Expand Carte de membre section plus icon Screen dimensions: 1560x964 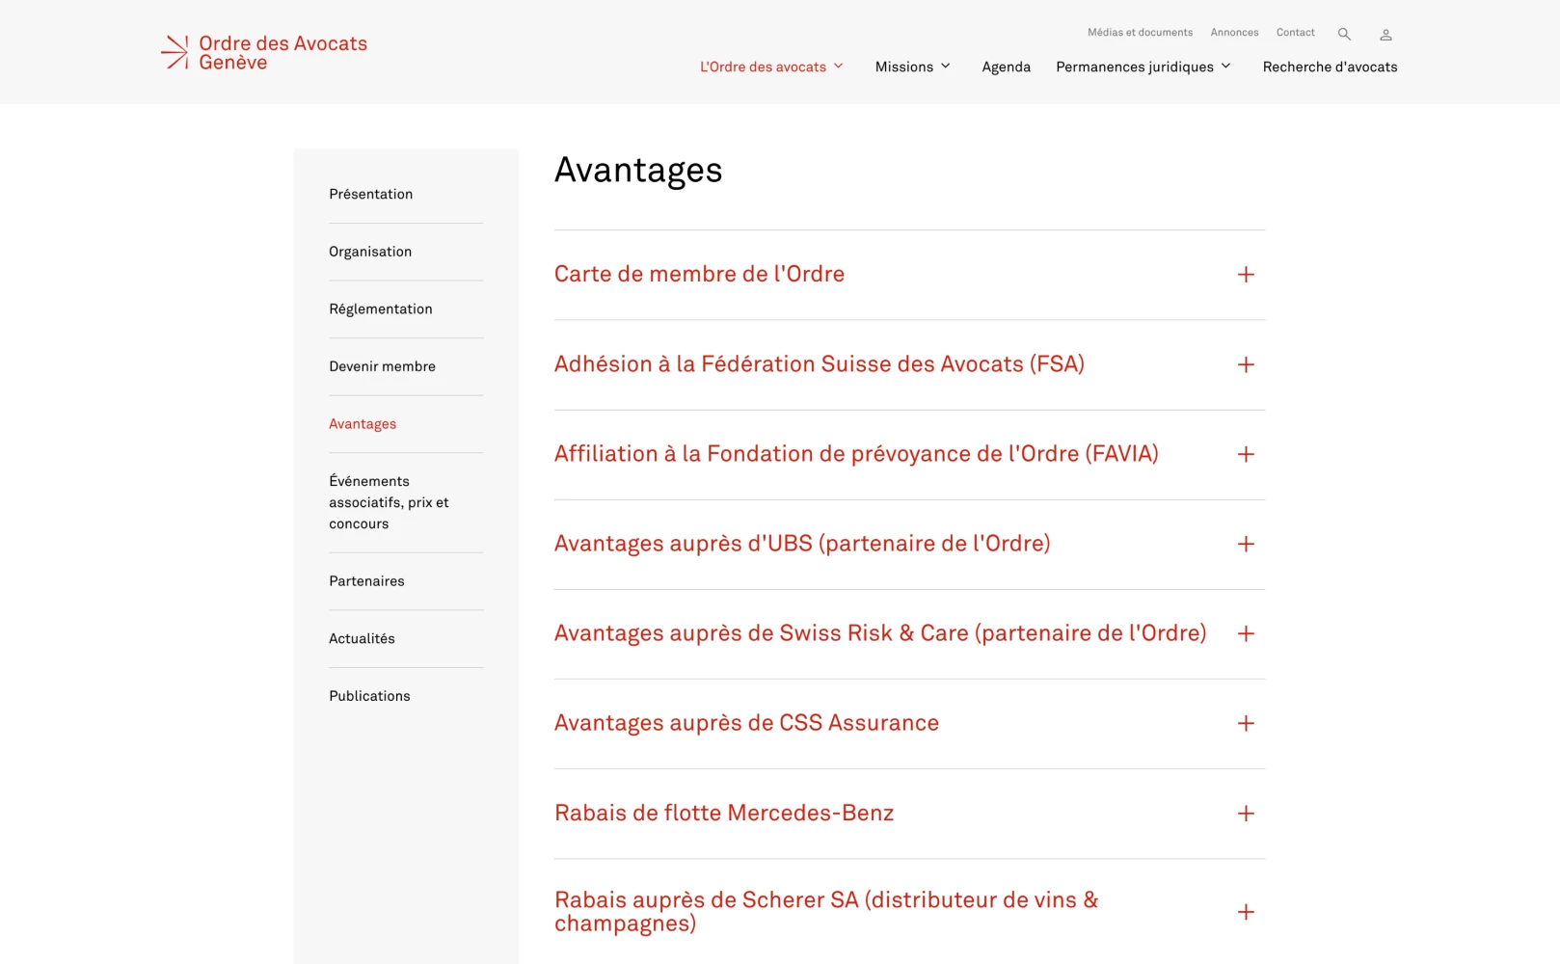click(x=1246, y=275)
